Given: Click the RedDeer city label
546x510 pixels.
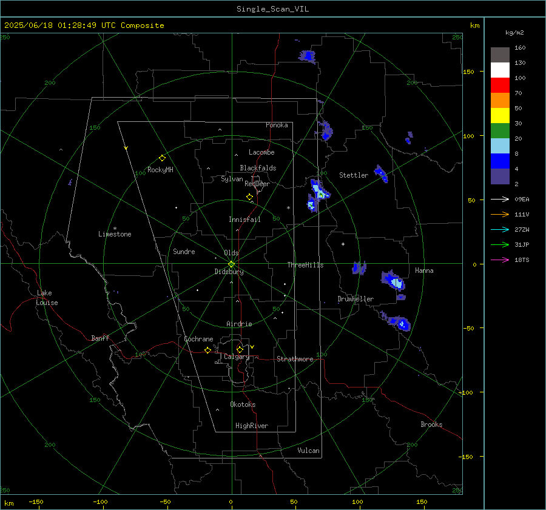Looking at the screenshot, I should coord(257,184).
